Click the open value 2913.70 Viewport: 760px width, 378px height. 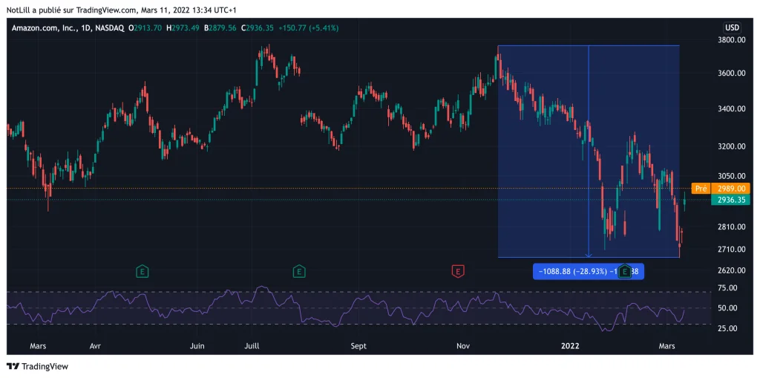[x=148, y=28]
